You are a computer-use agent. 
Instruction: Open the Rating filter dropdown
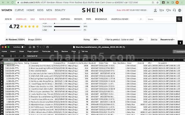point(96,40)
